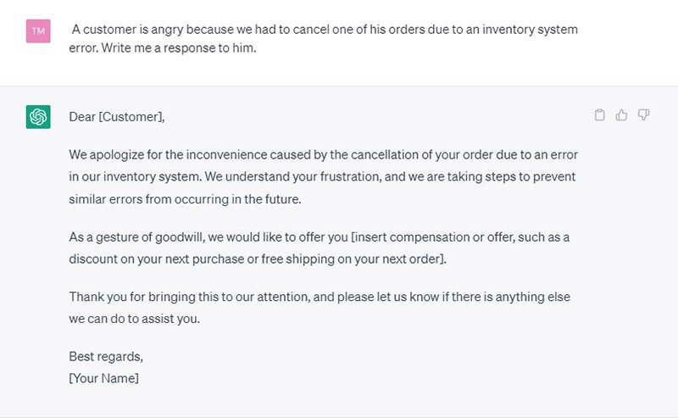Click the "Best regards," closing line

point(106,357)
